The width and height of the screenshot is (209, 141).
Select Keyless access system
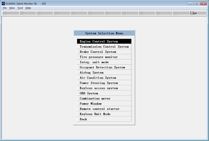pyautogui.click(x=104, y=88)
